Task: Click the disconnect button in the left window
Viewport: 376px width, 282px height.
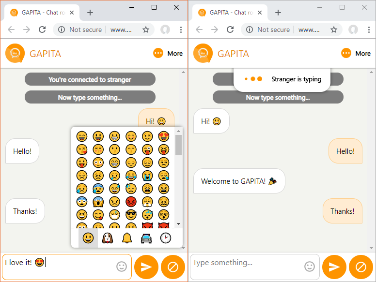Action: point(173,267)
